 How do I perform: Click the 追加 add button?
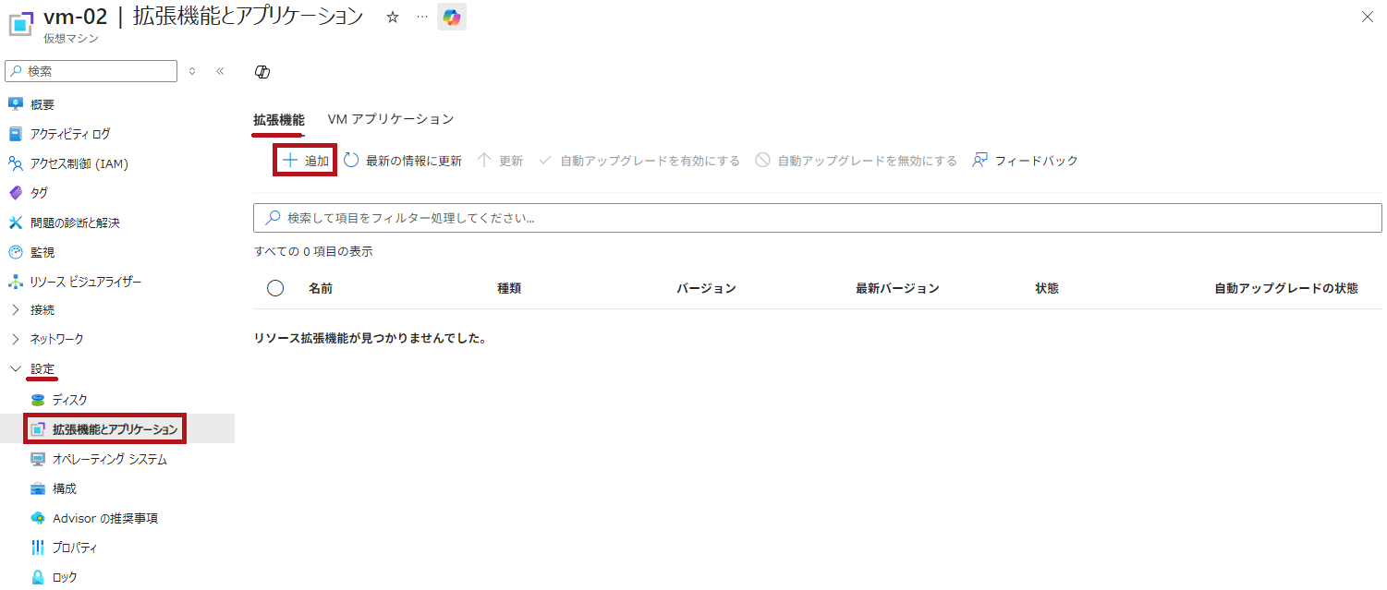click(x=306, y=160)
